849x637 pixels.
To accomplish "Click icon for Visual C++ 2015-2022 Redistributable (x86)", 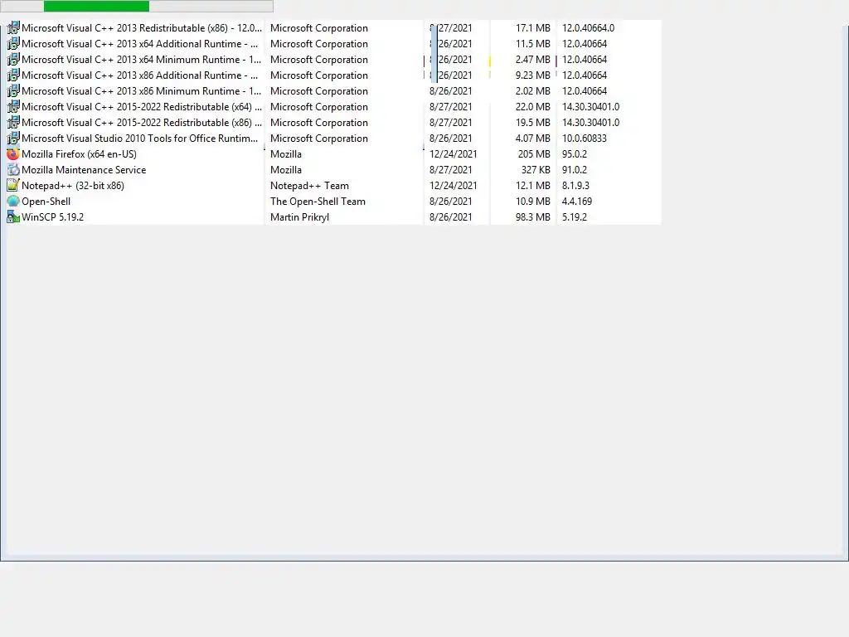I will click(13, 122).
